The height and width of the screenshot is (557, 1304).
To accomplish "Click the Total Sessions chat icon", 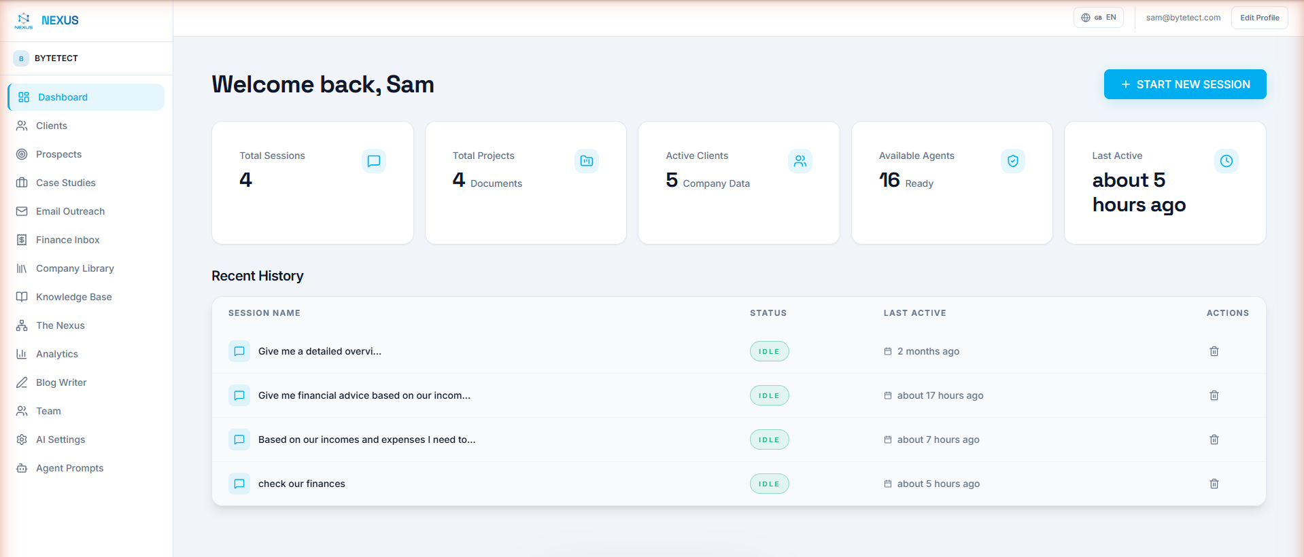I will 374,161.
